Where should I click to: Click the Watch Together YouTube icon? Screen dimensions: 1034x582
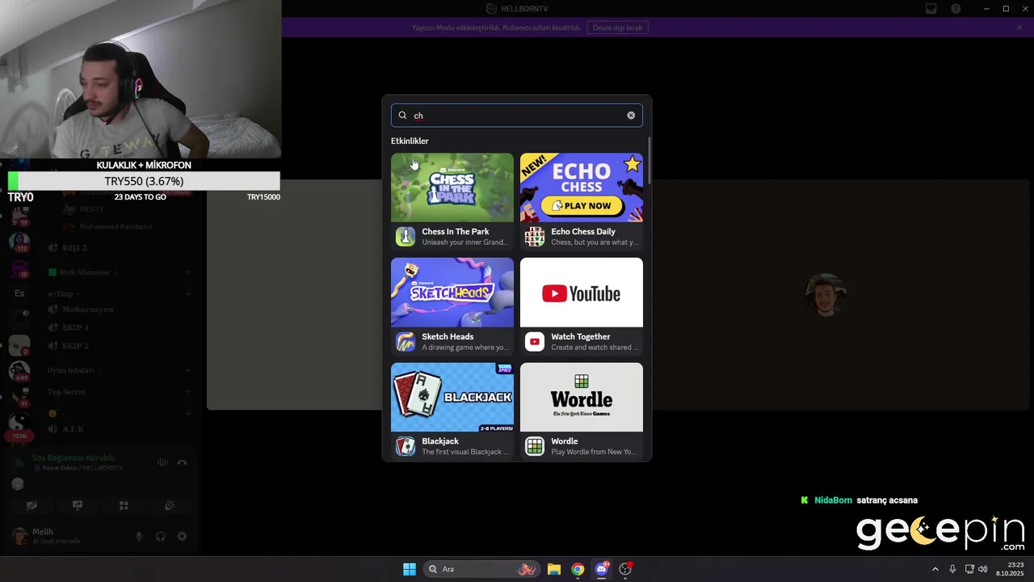[535, 342]
